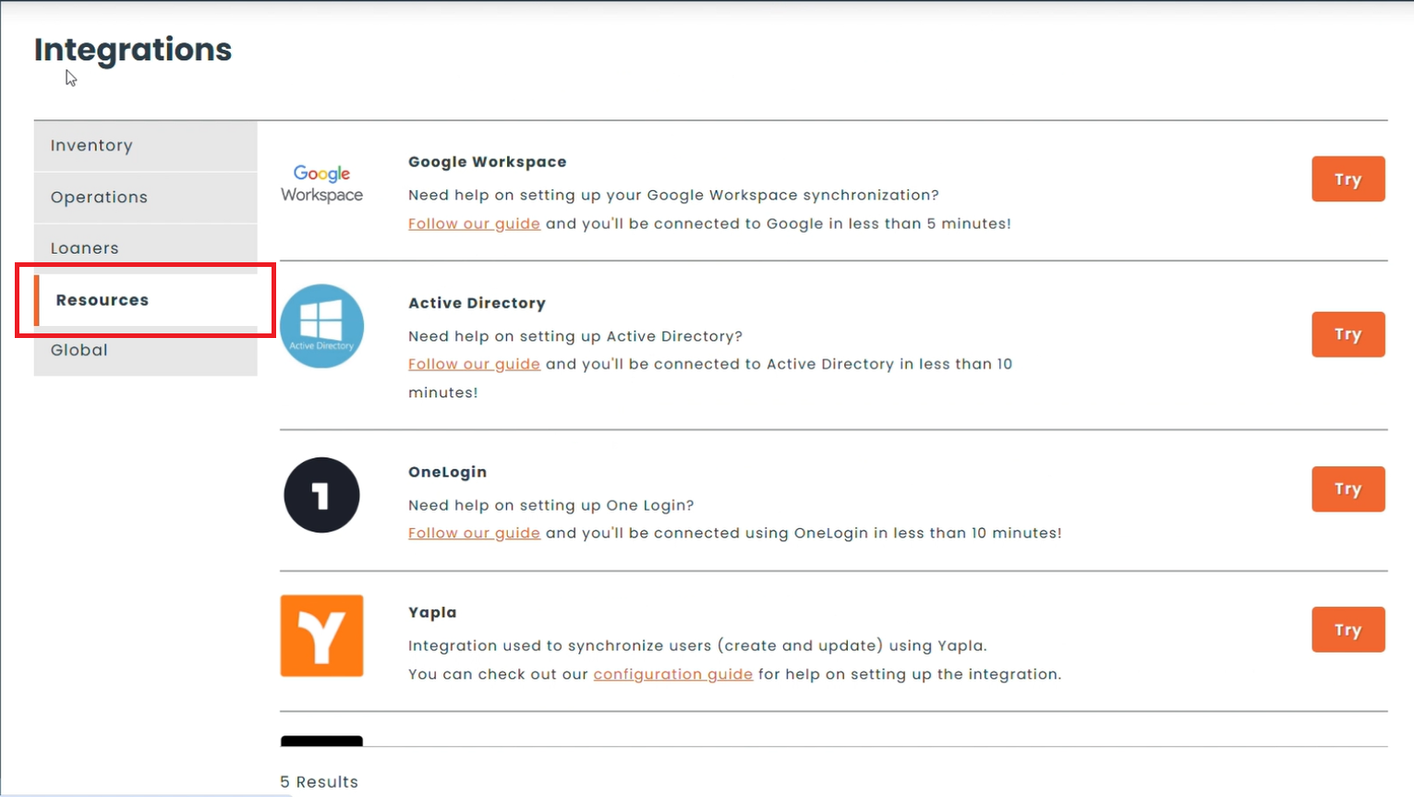Viewport: 1414px width, 797px height.
Task: Try the Yapla integration
Action: (x=1348, y=630)
